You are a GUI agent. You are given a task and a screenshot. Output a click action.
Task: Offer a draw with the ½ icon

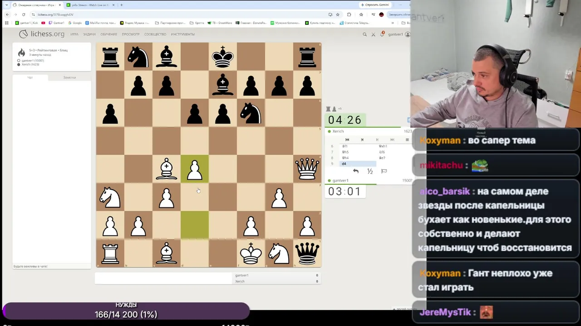tap(370, 171)
